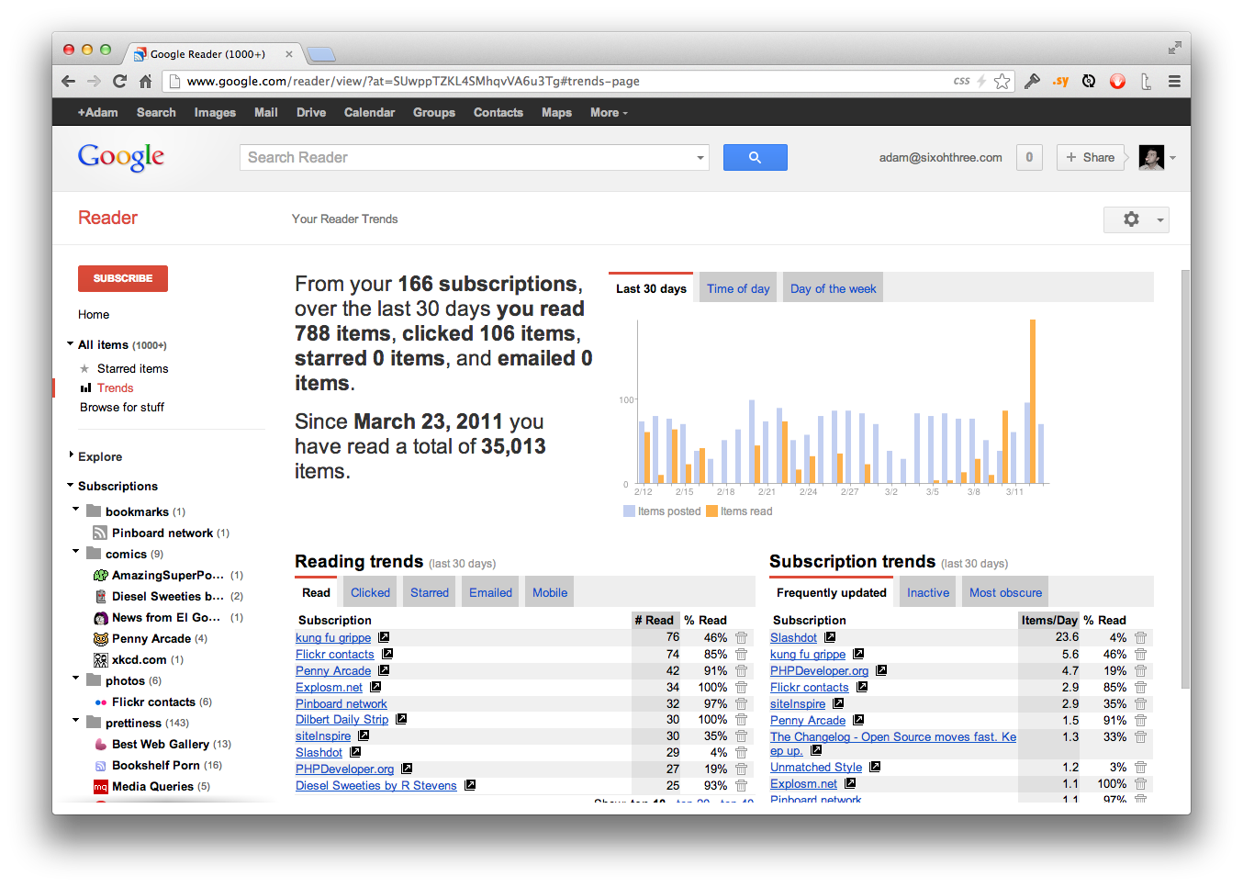The image size is (1243, 887).
Task: Go to Home in the sidebar
Action: [94, 314]
